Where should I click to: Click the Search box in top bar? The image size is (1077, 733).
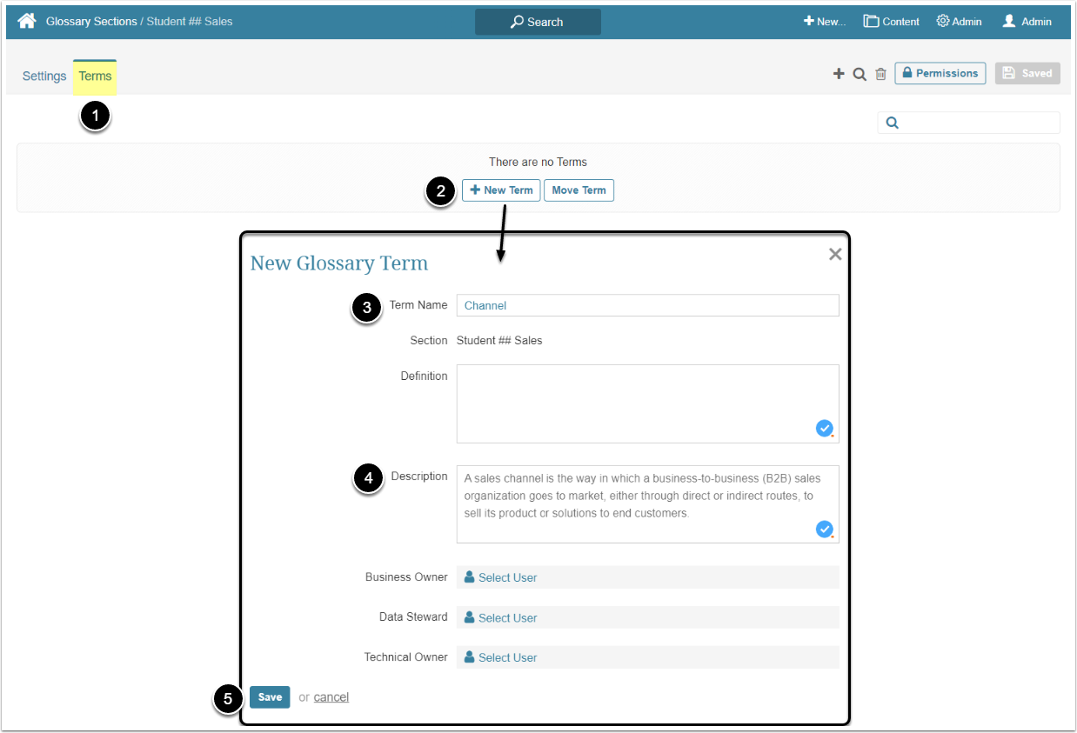click(x=538, y=22)
